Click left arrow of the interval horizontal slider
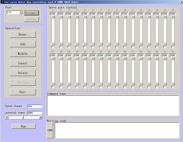The height and width of the screenshot is (142, 183). (7, 117)
